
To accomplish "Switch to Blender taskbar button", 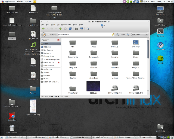I will point(59,137).
